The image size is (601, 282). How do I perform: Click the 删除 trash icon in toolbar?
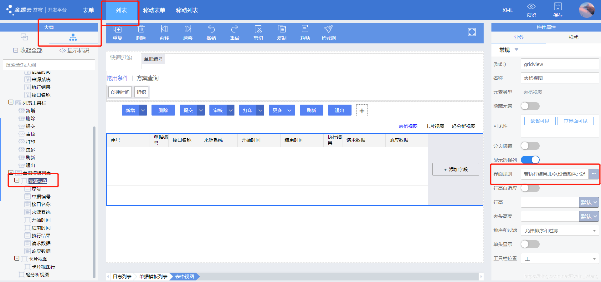coord(141,29)
